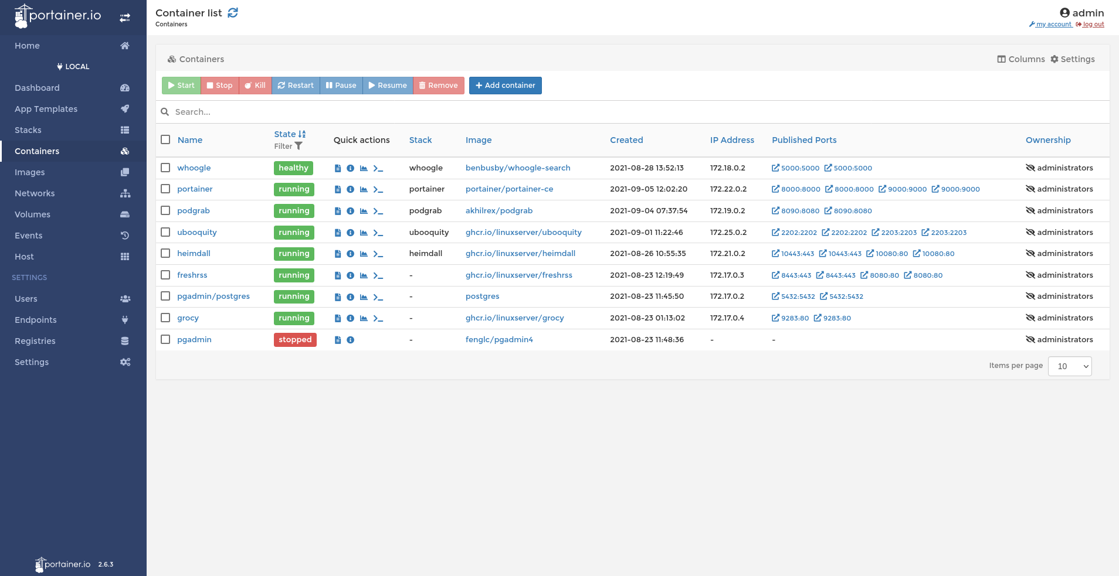Toggle sidebar with the arrows icon
This screenshot has width=1119, height=576.
[125, 18]
